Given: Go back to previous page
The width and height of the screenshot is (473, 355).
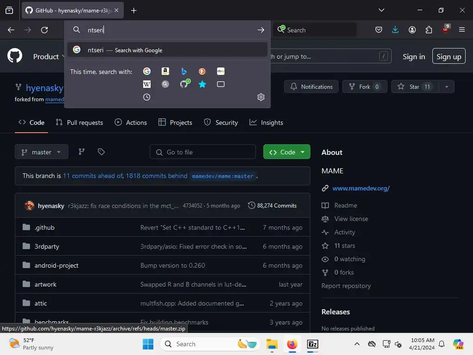Looking at the screenshot, I should [x=11, y=30].
